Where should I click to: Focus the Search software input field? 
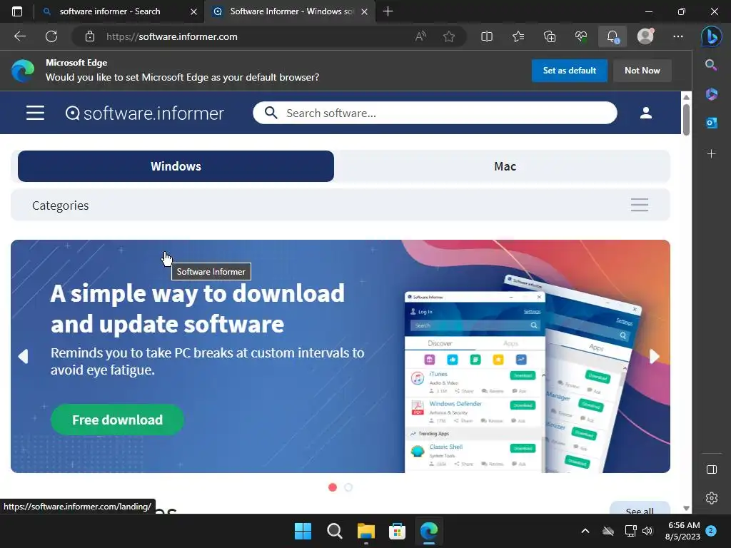(x=435, y=113)
